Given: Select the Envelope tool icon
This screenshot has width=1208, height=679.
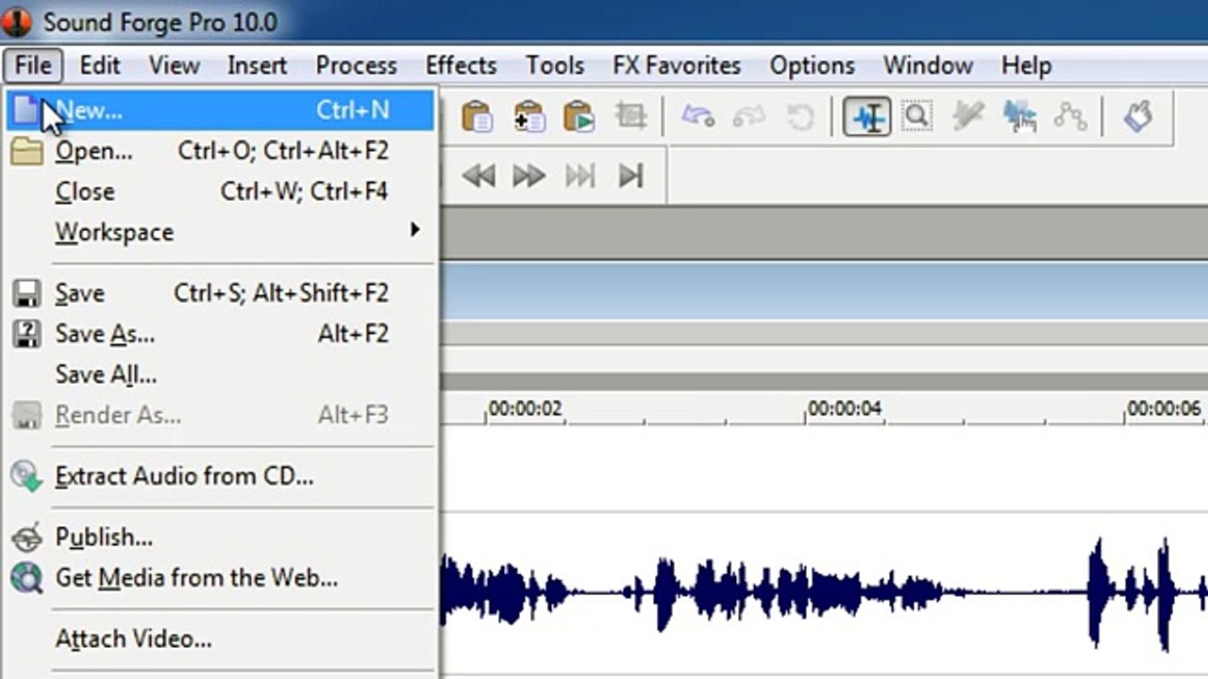Looking at the screenshot, I should pyautogui.click(x=1070, y=117).
